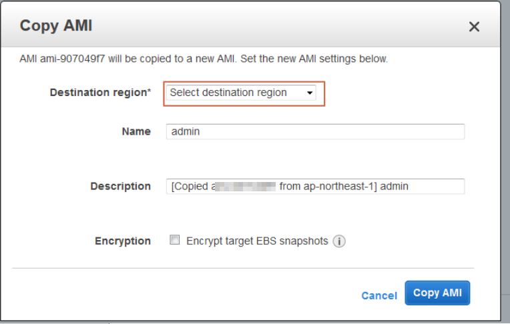
Task: Click the blurred AMI ID in Description
Action: pos(245,187)
